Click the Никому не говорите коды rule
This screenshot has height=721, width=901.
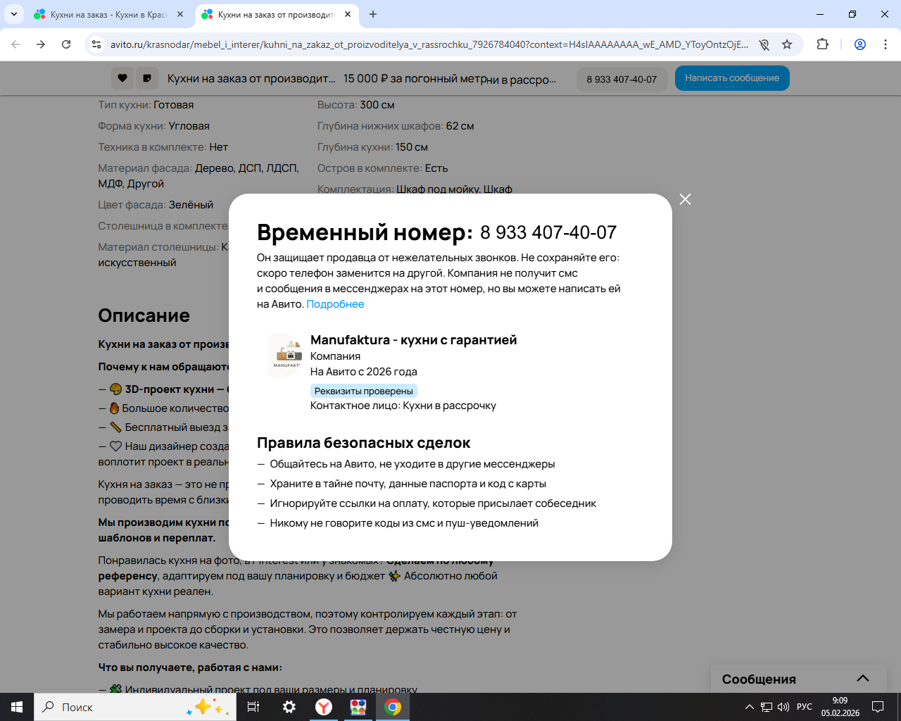(404, 523)
